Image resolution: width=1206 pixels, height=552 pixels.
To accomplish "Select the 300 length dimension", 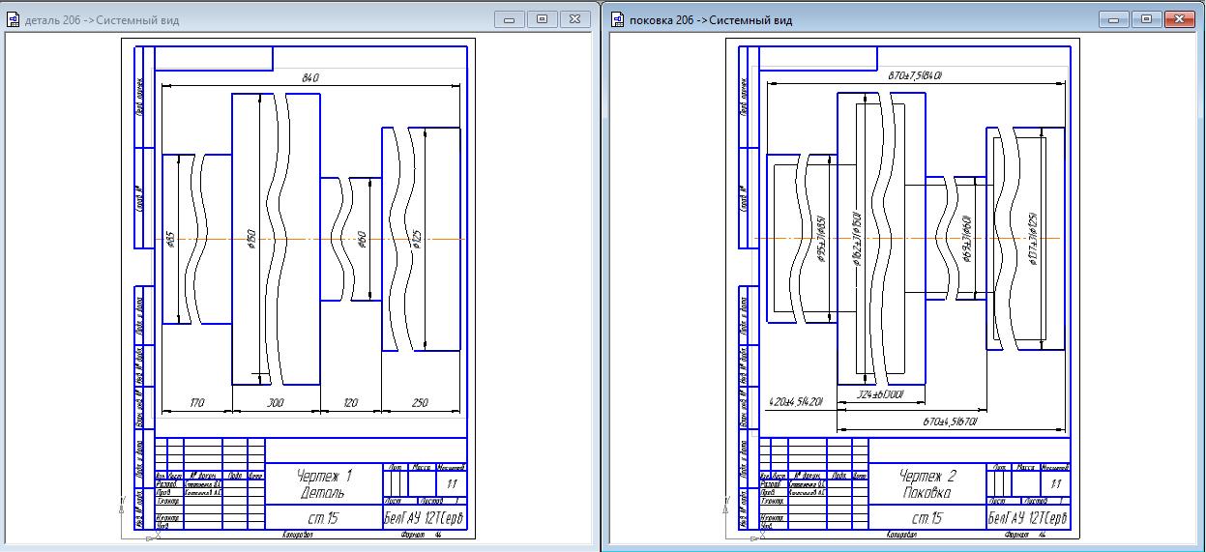I will [x=276, y=401].
